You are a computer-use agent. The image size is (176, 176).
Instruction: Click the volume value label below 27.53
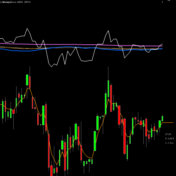coord(169,139)
